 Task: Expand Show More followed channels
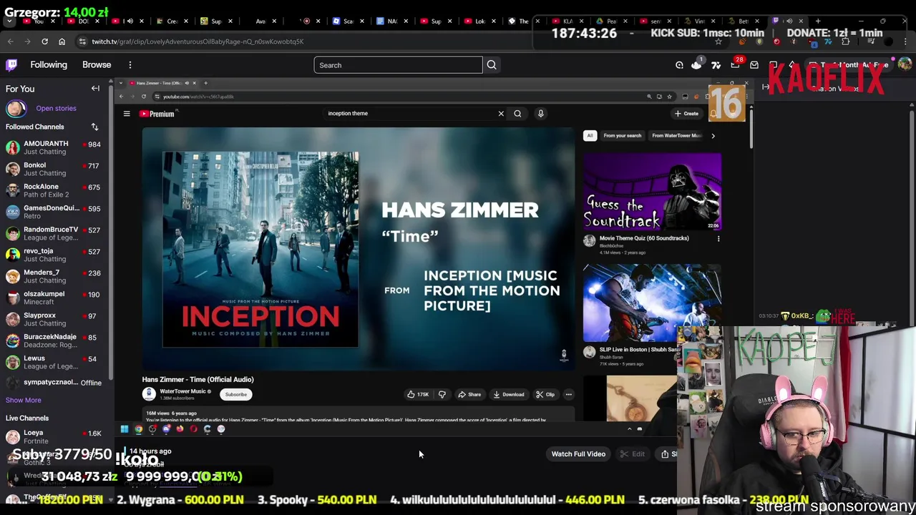[x=24, y=400]
